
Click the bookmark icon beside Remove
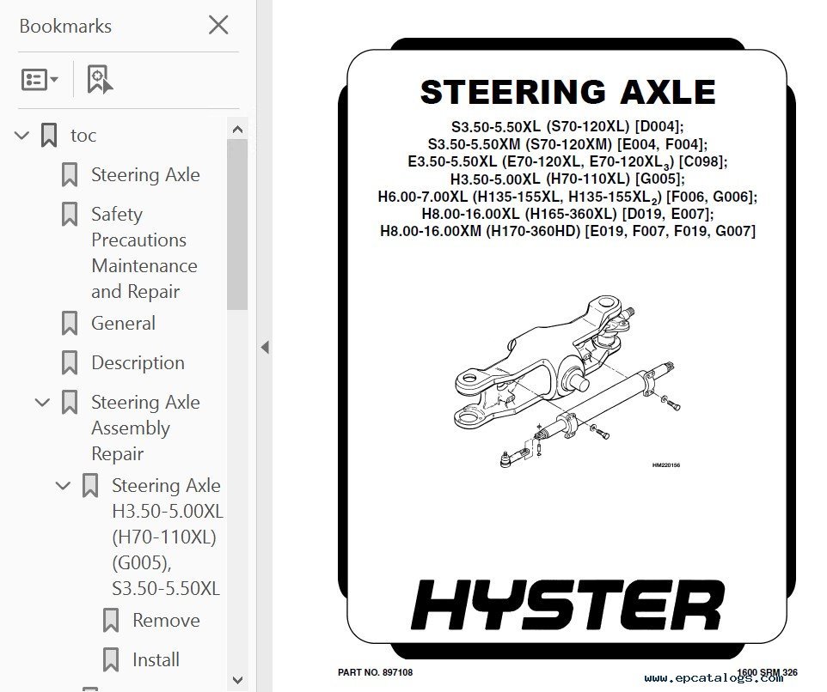[111, 621]
